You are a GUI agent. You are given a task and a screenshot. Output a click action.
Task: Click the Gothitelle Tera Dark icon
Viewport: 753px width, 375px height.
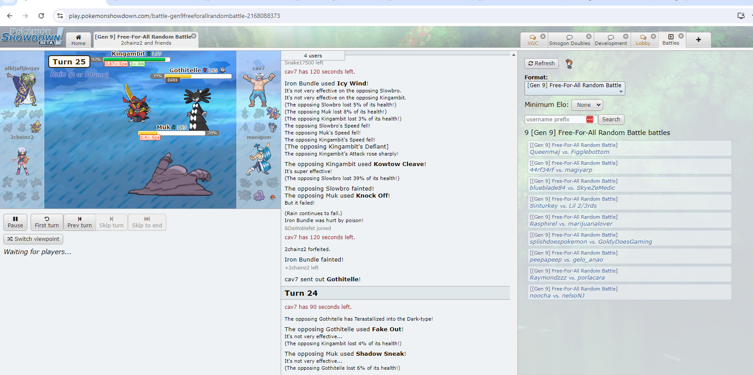click(173, 80)
